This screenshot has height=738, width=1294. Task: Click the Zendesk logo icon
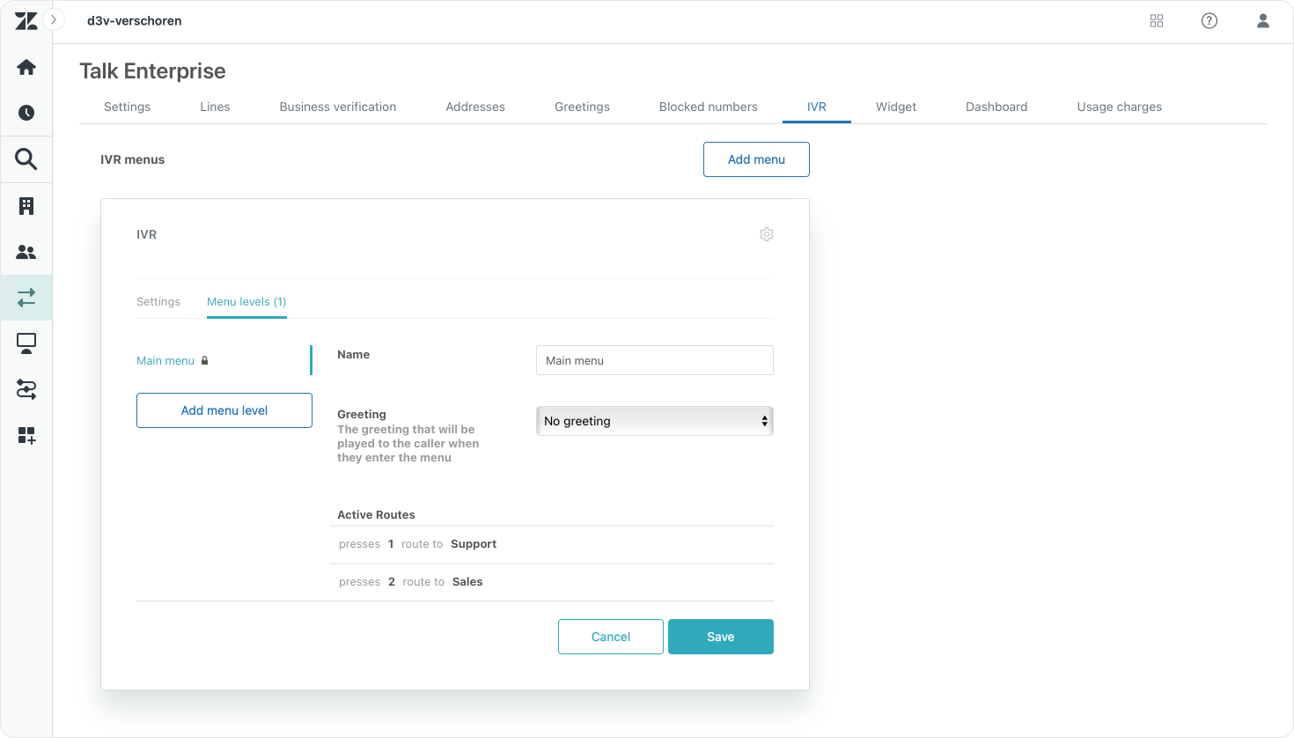click(26, 21)
